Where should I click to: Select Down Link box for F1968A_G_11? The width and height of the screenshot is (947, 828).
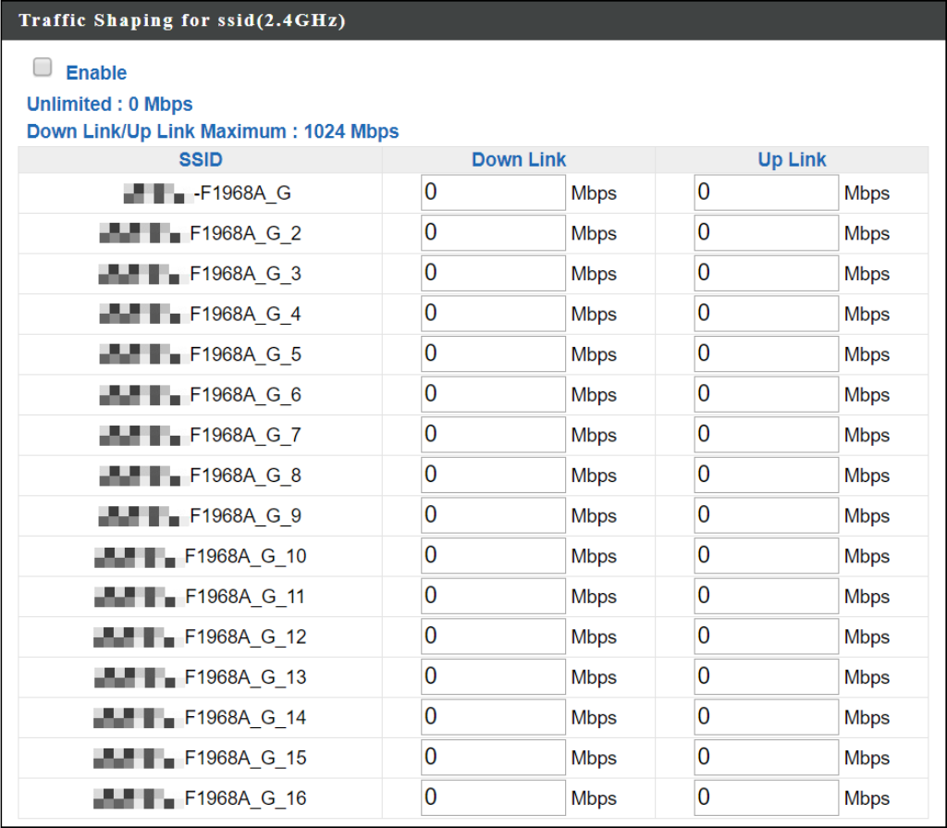pyautogui.click(x=493, y=596)
